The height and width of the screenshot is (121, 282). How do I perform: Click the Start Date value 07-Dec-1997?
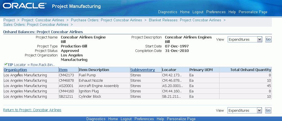(x=177, y=46)
